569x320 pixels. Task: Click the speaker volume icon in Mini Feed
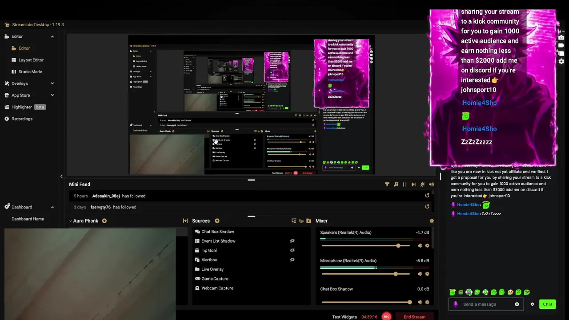click(431, 184)
